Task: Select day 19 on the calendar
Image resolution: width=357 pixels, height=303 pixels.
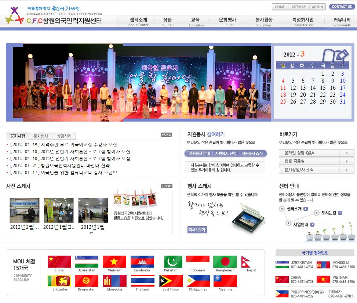Action: [x=293, y=95]
